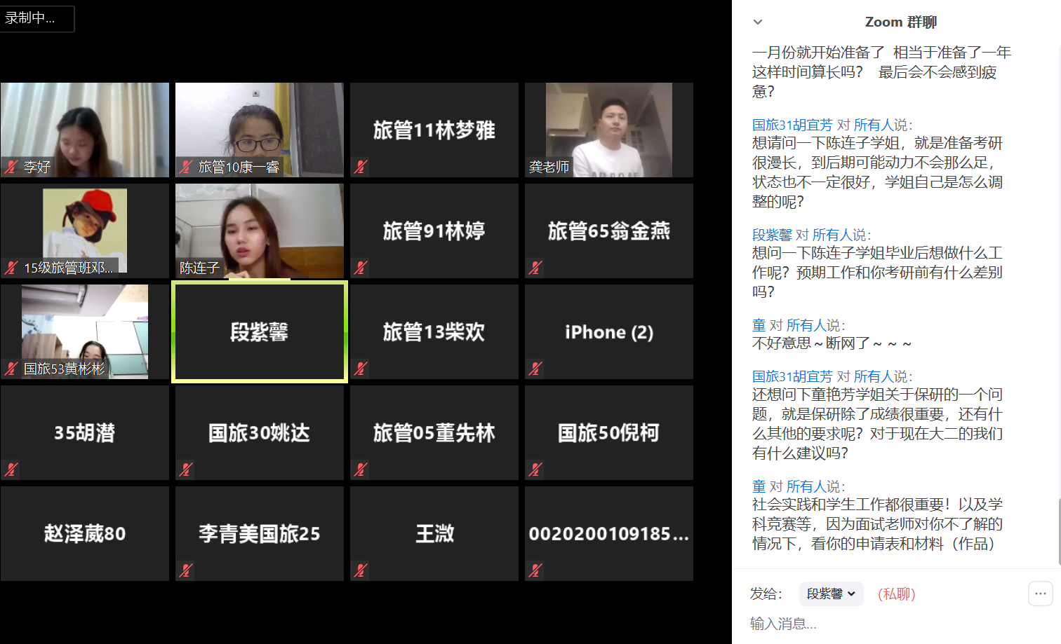Click 所有人 link in 段紫馨 message header

tap(832, 235)
